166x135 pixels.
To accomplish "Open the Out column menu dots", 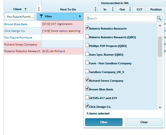I will click(130, 9).
